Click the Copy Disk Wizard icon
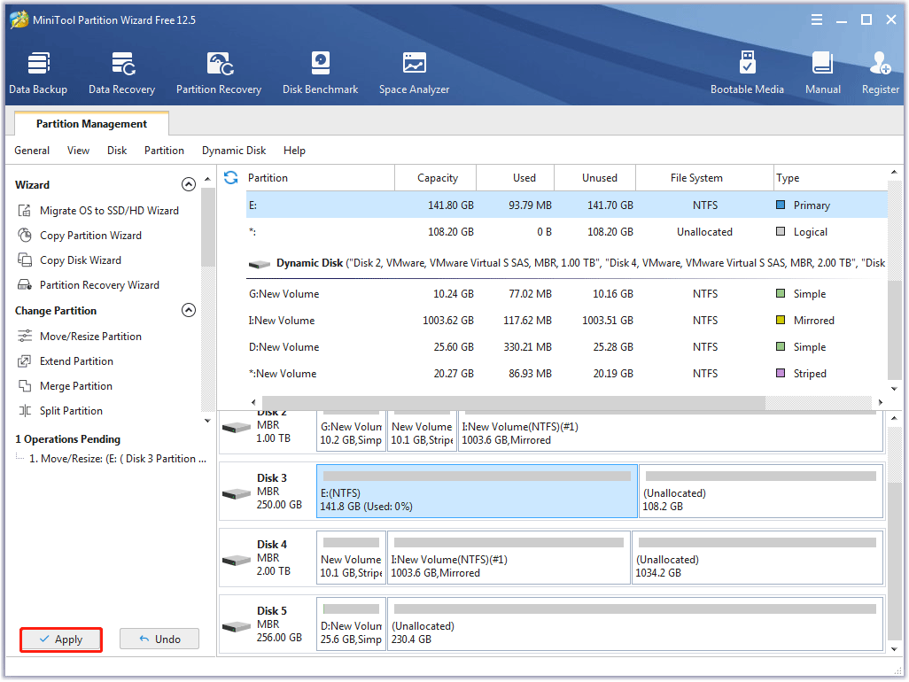The height and width of the screenshot is (682, 909). pos(24,260)
